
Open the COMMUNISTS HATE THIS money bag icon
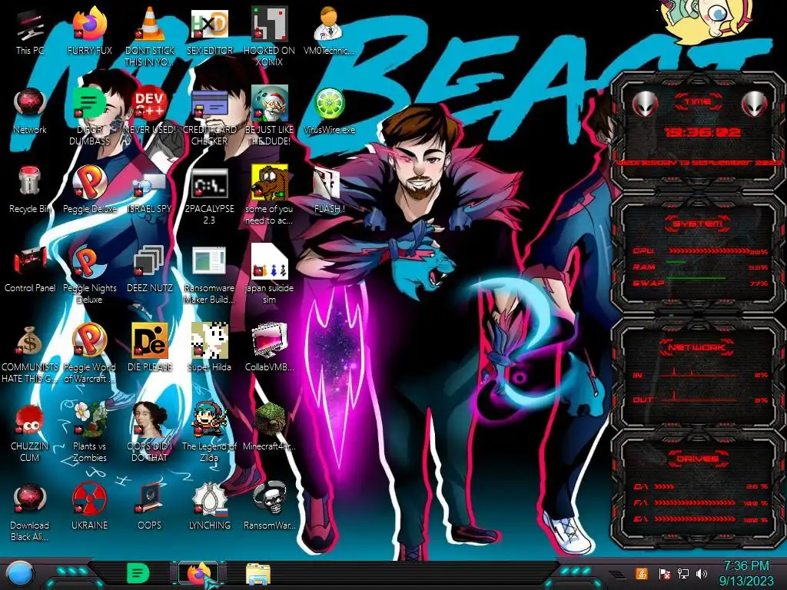point(30,341)
